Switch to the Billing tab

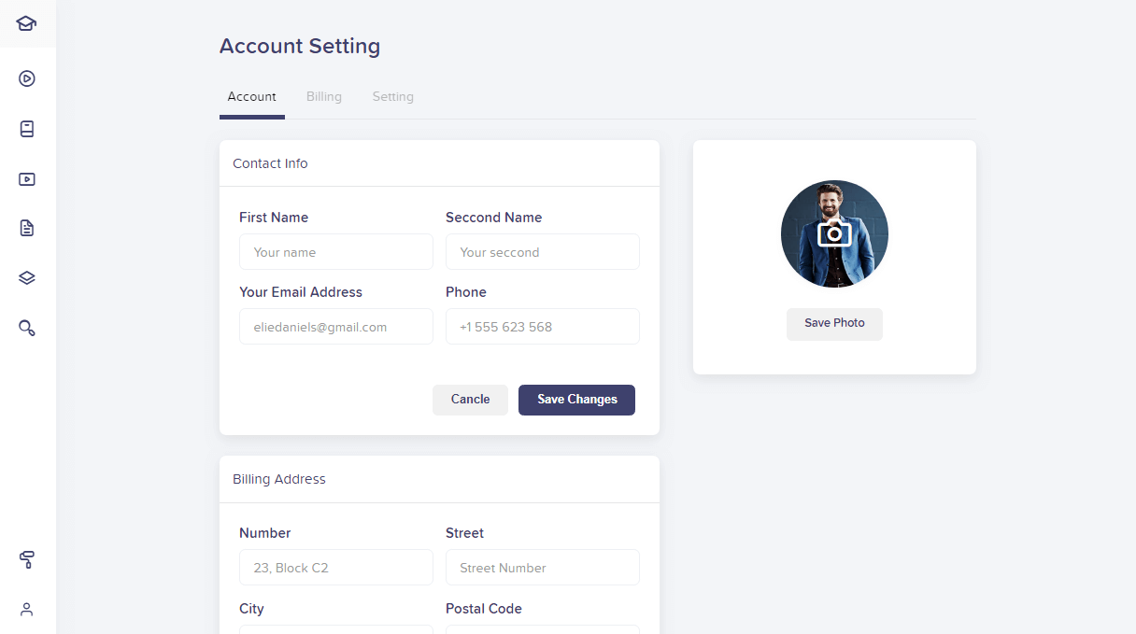pos(324,96)
